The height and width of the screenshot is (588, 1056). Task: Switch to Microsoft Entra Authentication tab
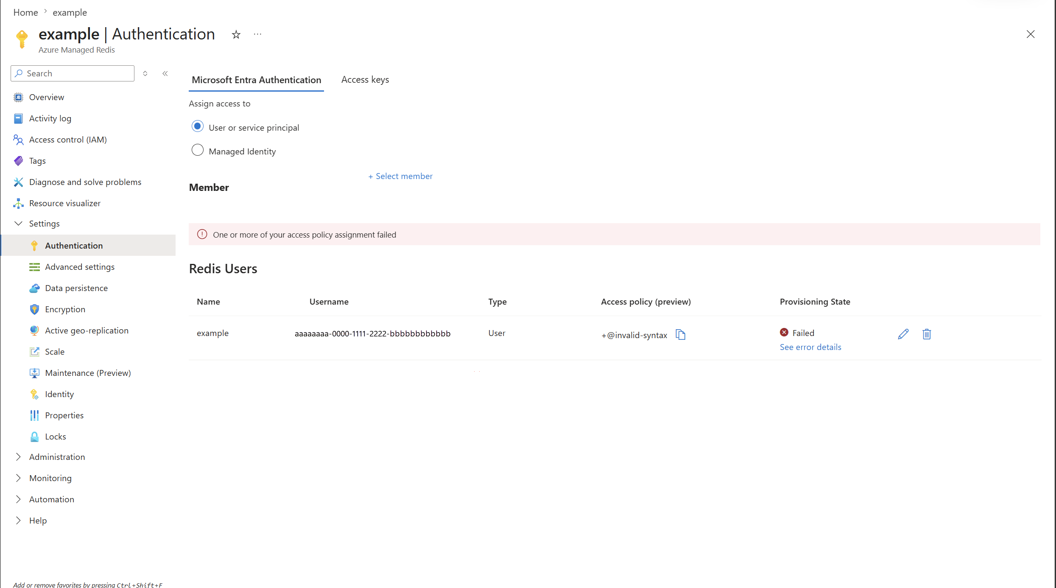click(257, 80)
